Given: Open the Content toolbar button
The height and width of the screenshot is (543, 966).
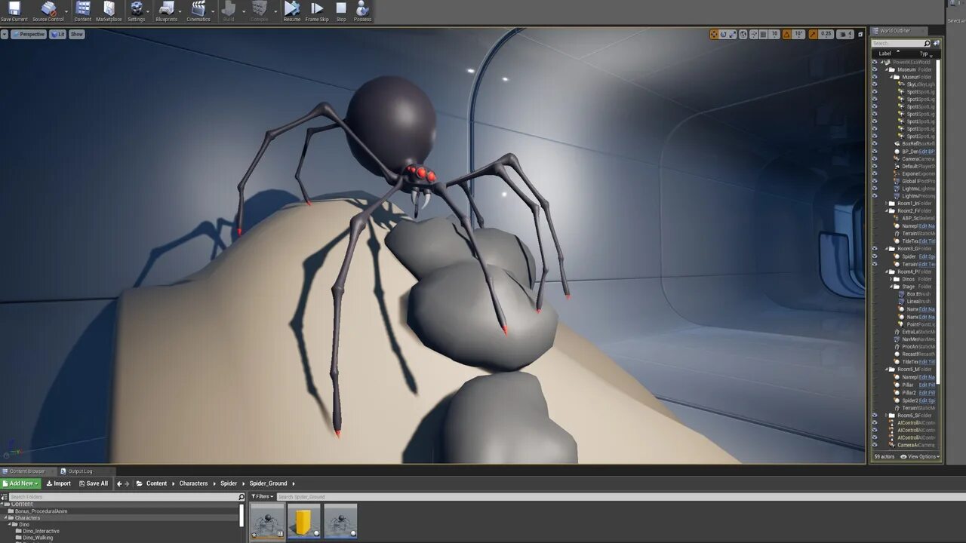Looking at the screenshot, I should tap(83, 11).
